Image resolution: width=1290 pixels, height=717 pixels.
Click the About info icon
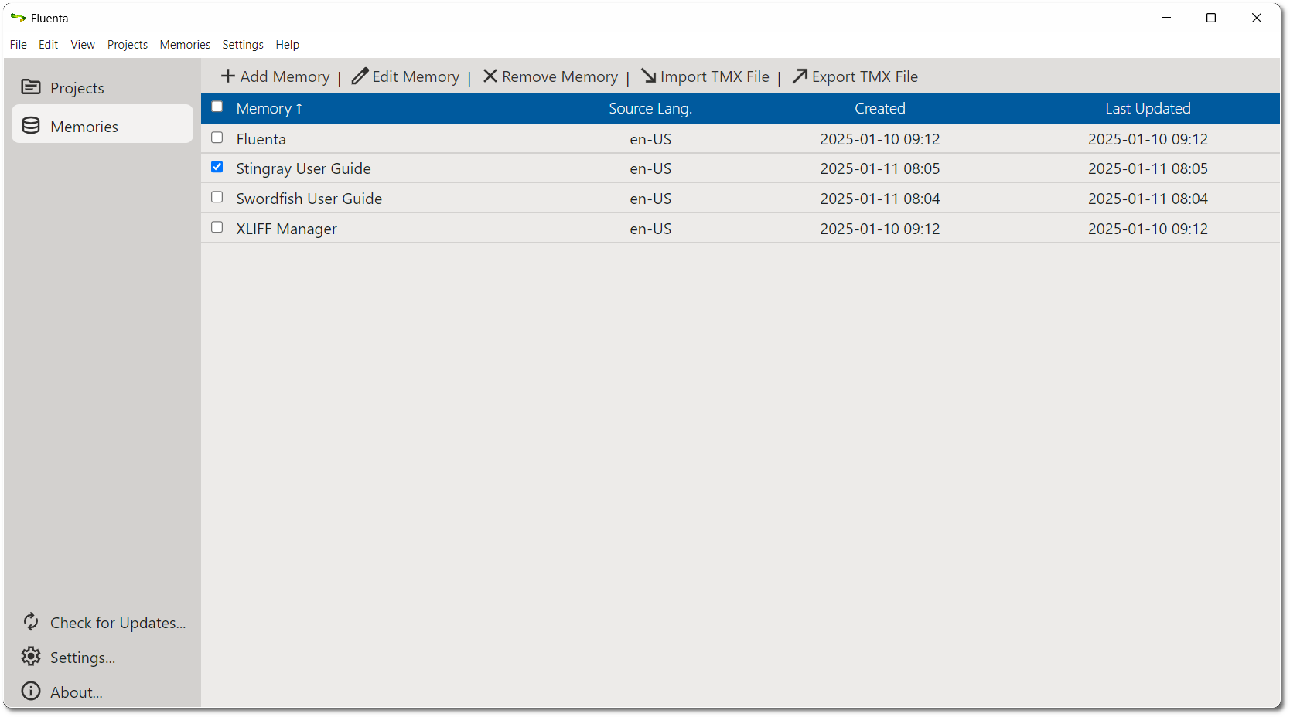(x=31, y=691)
